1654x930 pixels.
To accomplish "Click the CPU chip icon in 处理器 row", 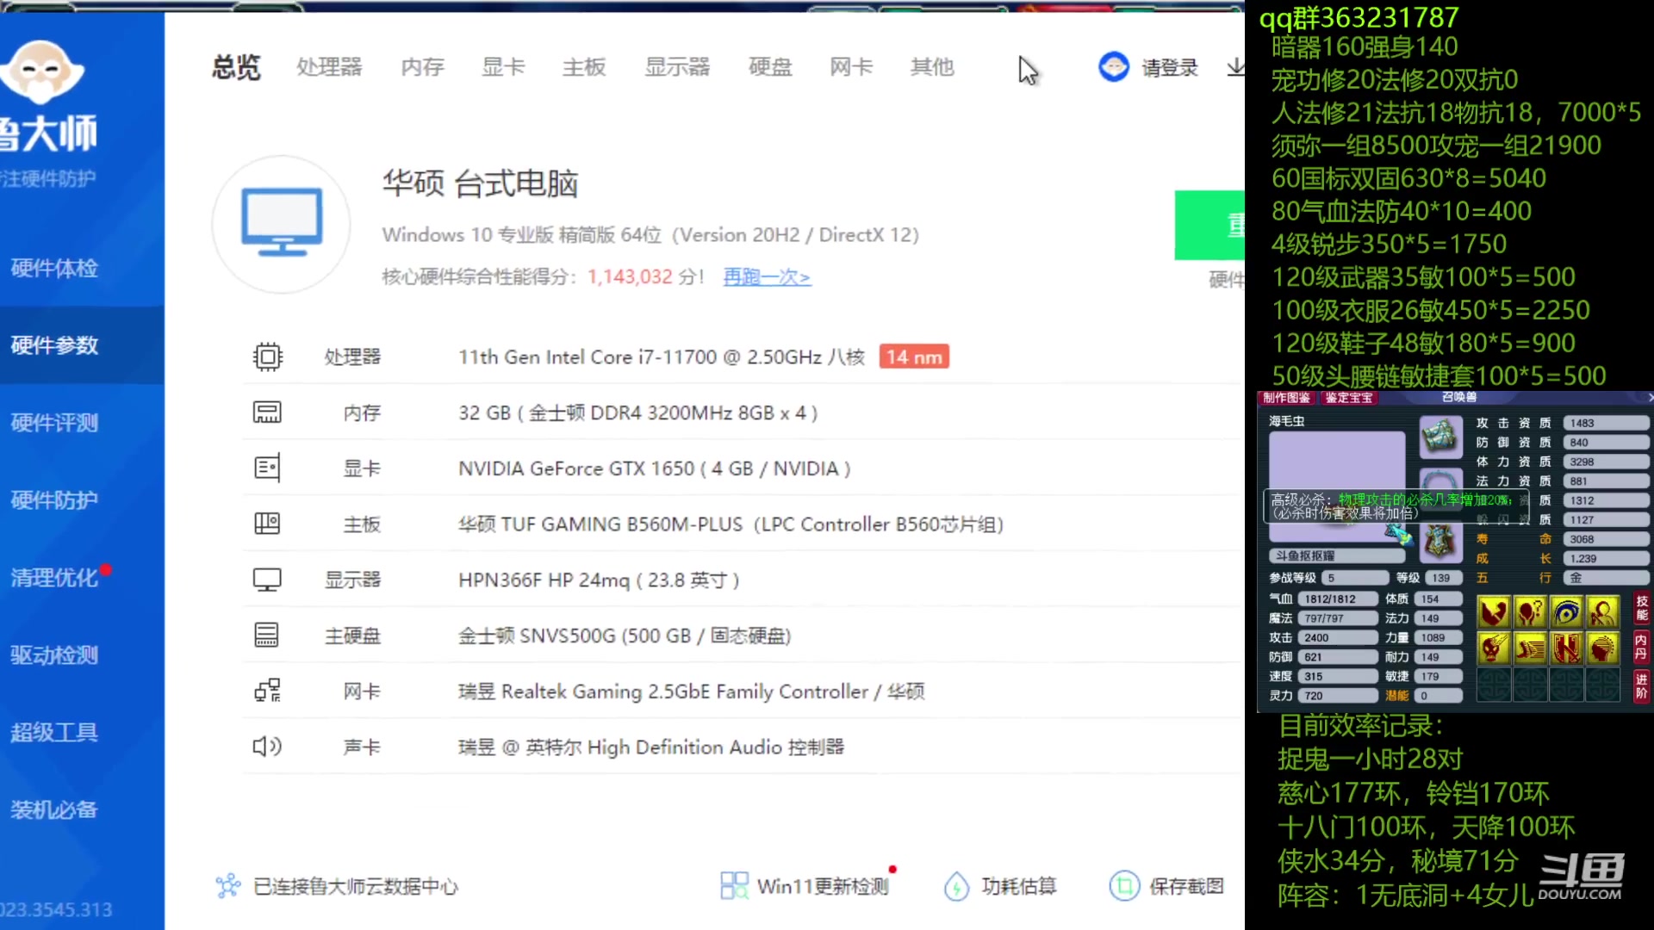I will click(x=267, y=356).
